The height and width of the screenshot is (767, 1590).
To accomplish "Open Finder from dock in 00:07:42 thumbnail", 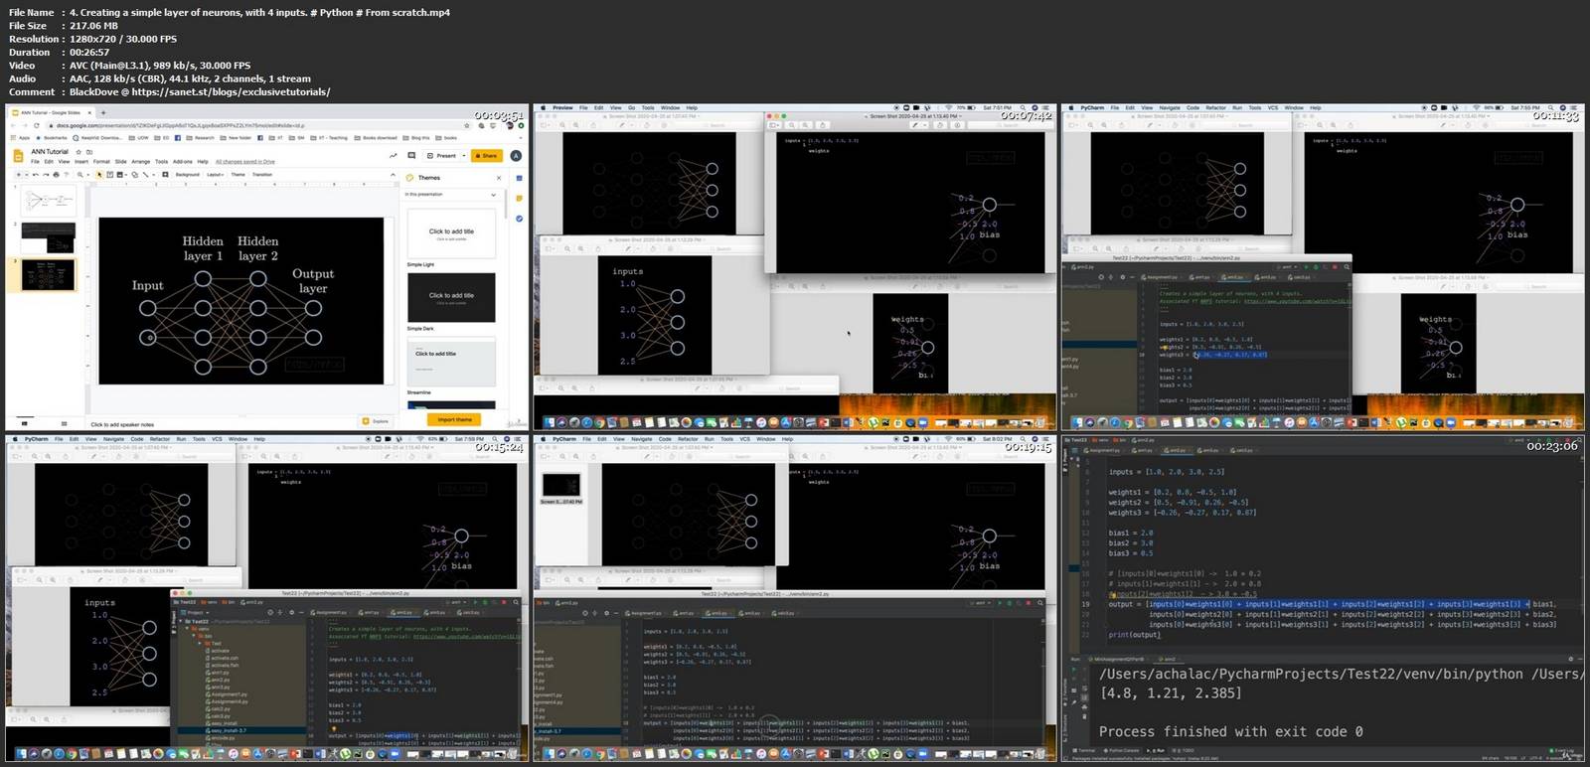I will [549, 422].
